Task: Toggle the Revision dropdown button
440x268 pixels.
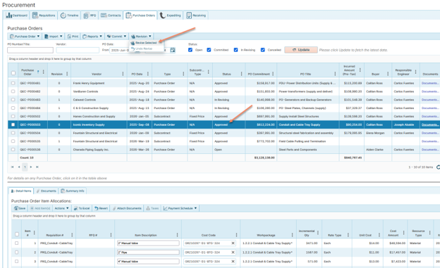Action: (x=141, y=37)
